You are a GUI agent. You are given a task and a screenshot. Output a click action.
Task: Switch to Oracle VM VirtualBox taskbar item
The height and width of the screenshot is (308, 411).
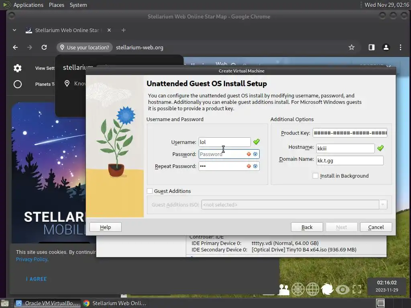click(x=47, y=303)
